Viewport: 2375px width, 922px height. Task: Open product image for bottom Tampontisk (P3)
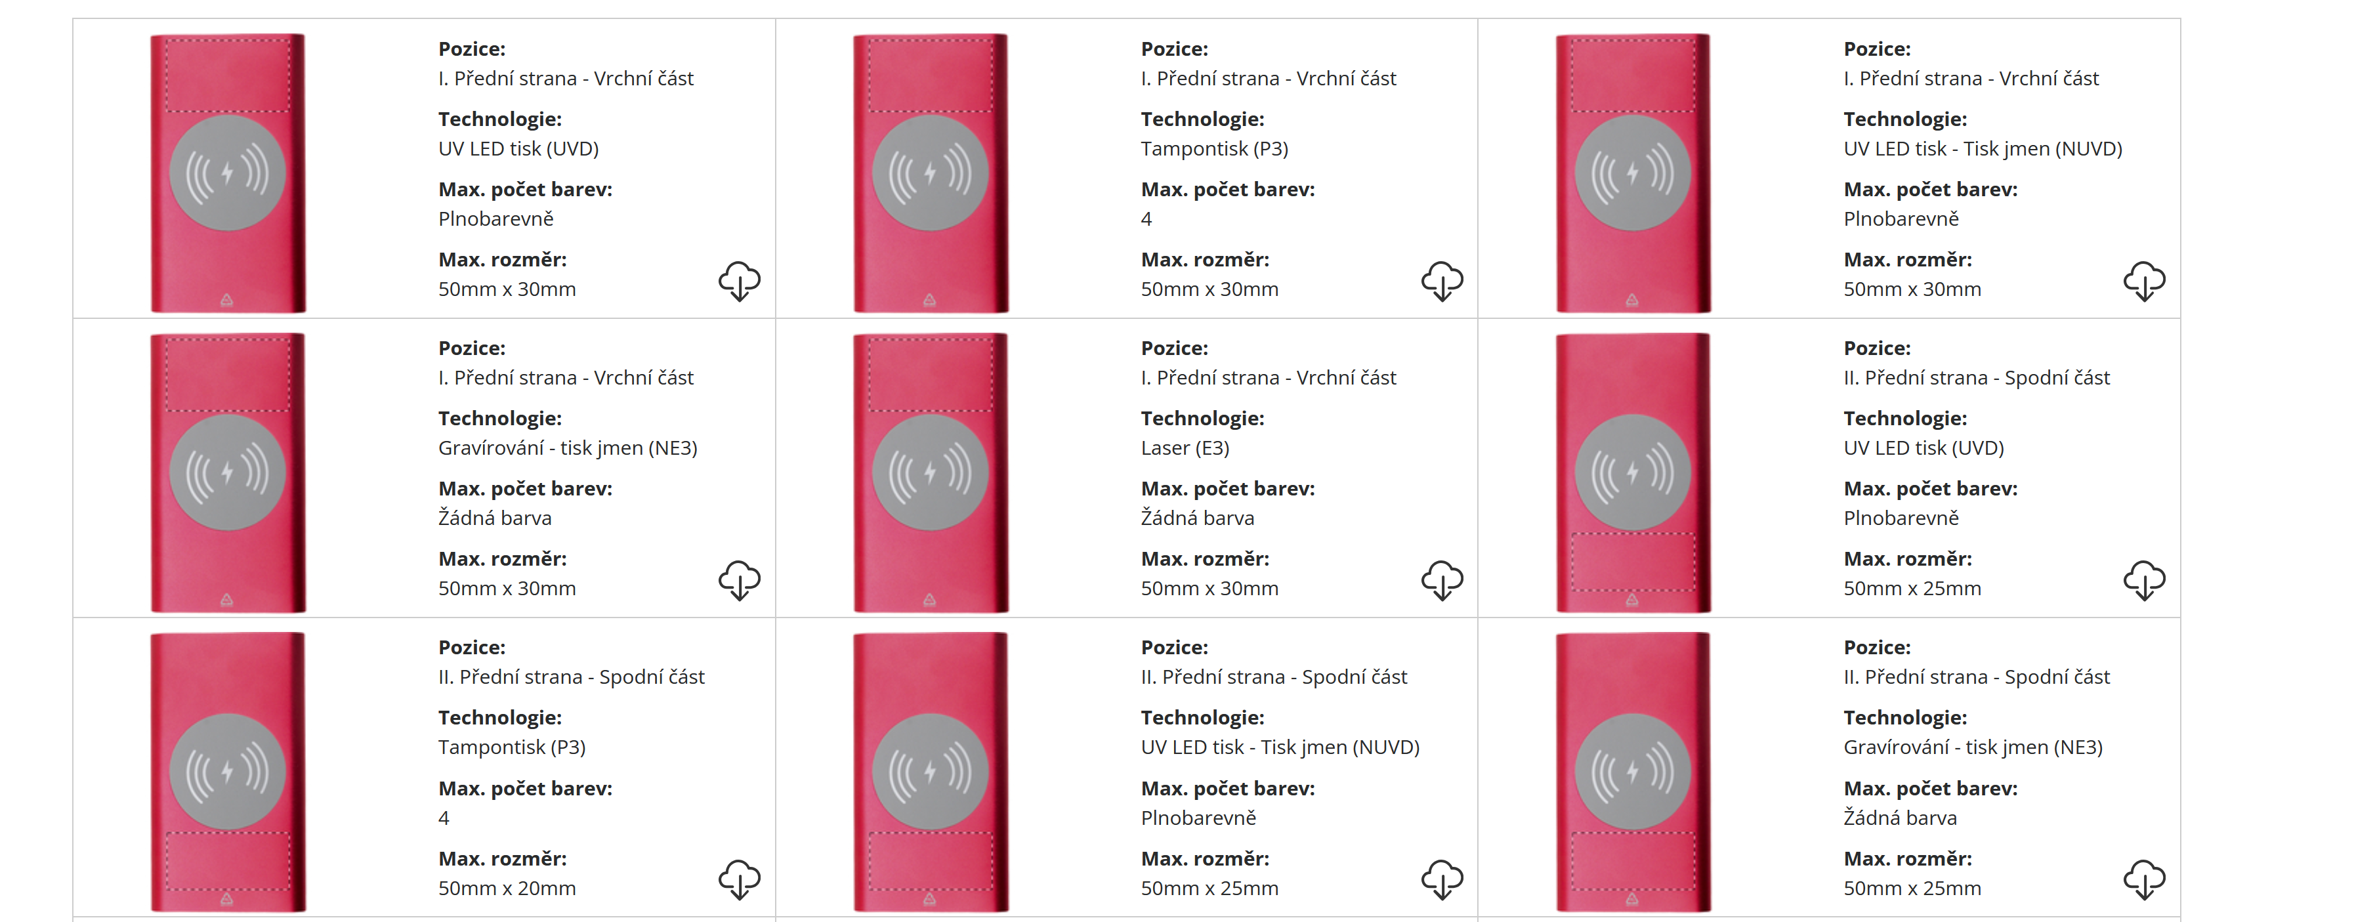[228, 772]
